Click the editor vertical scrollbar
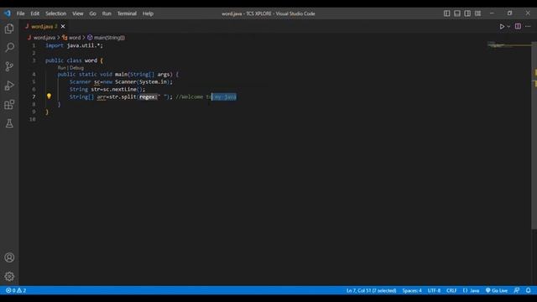Image resolution: width=537 pixels, height=302 pixels. (534, 135)
